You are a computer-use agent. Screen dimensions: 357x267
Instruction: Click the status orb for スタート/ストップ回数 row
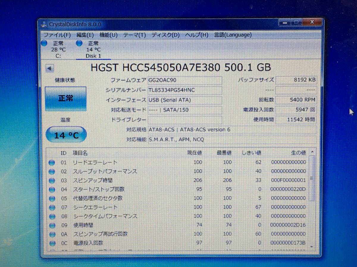coord(52,189)
